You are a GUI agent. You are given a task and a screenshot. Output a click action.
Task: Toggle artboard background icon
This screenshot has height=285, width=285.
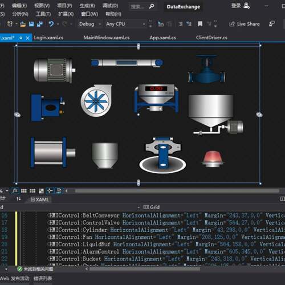tap(41, 191)
